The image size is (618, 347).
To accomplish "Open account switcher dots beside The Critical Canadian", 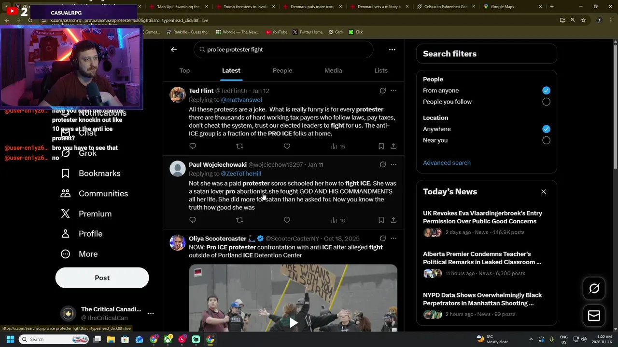I will [151, 313].
